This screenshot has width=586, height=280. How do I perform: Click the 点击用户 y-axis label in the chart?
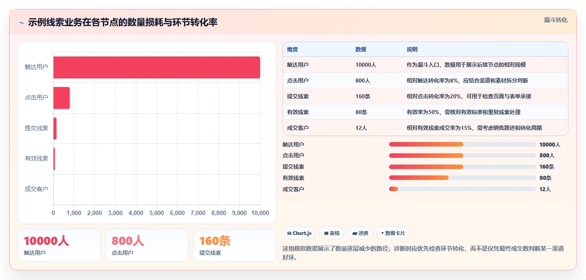click(37, 97)
